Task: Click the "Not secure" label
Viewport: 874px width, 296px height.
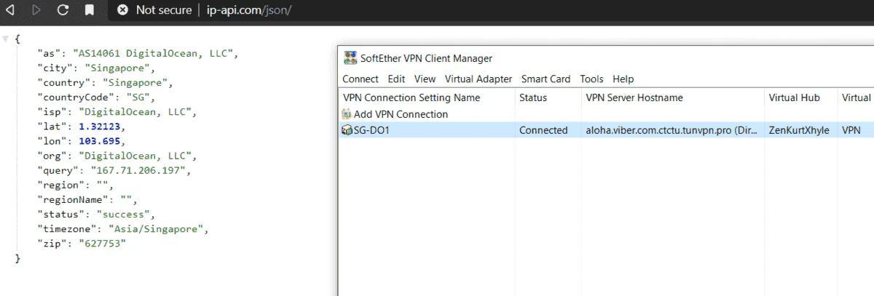Action: point(164,10)
